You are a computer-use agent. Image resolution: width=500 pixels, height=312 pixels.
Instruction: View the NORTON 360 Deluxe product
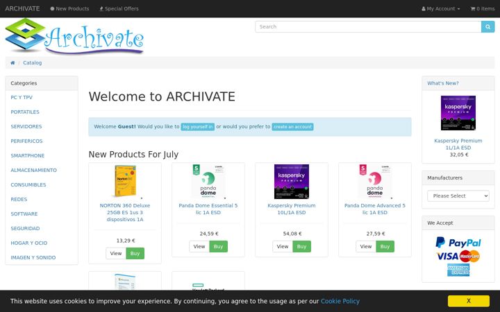[x=116, y=254]
